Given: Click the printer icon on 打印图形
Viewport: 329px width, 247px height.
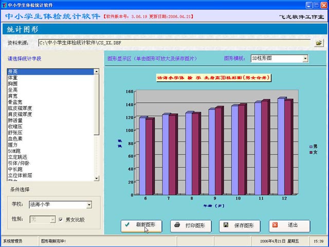Looking at the screenshot, I should pos(177,225).
